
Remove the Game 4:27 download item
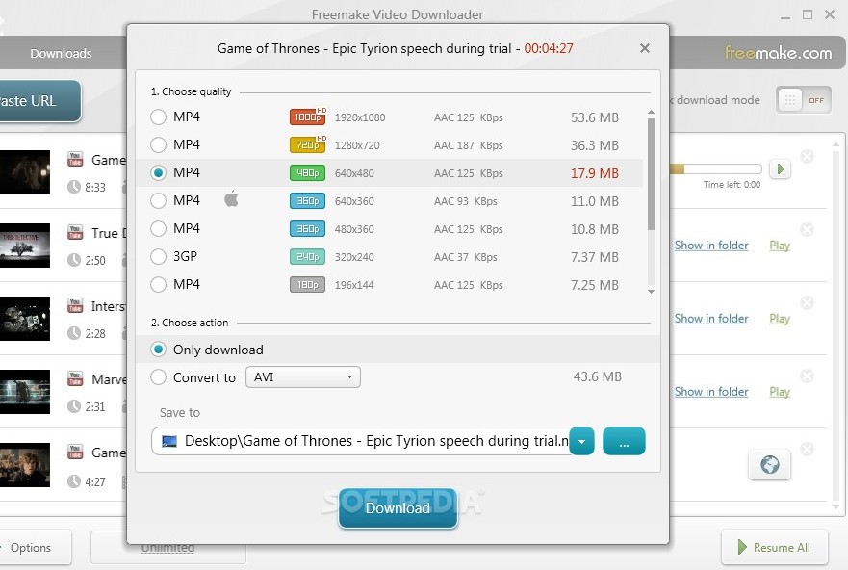[807, 449]
